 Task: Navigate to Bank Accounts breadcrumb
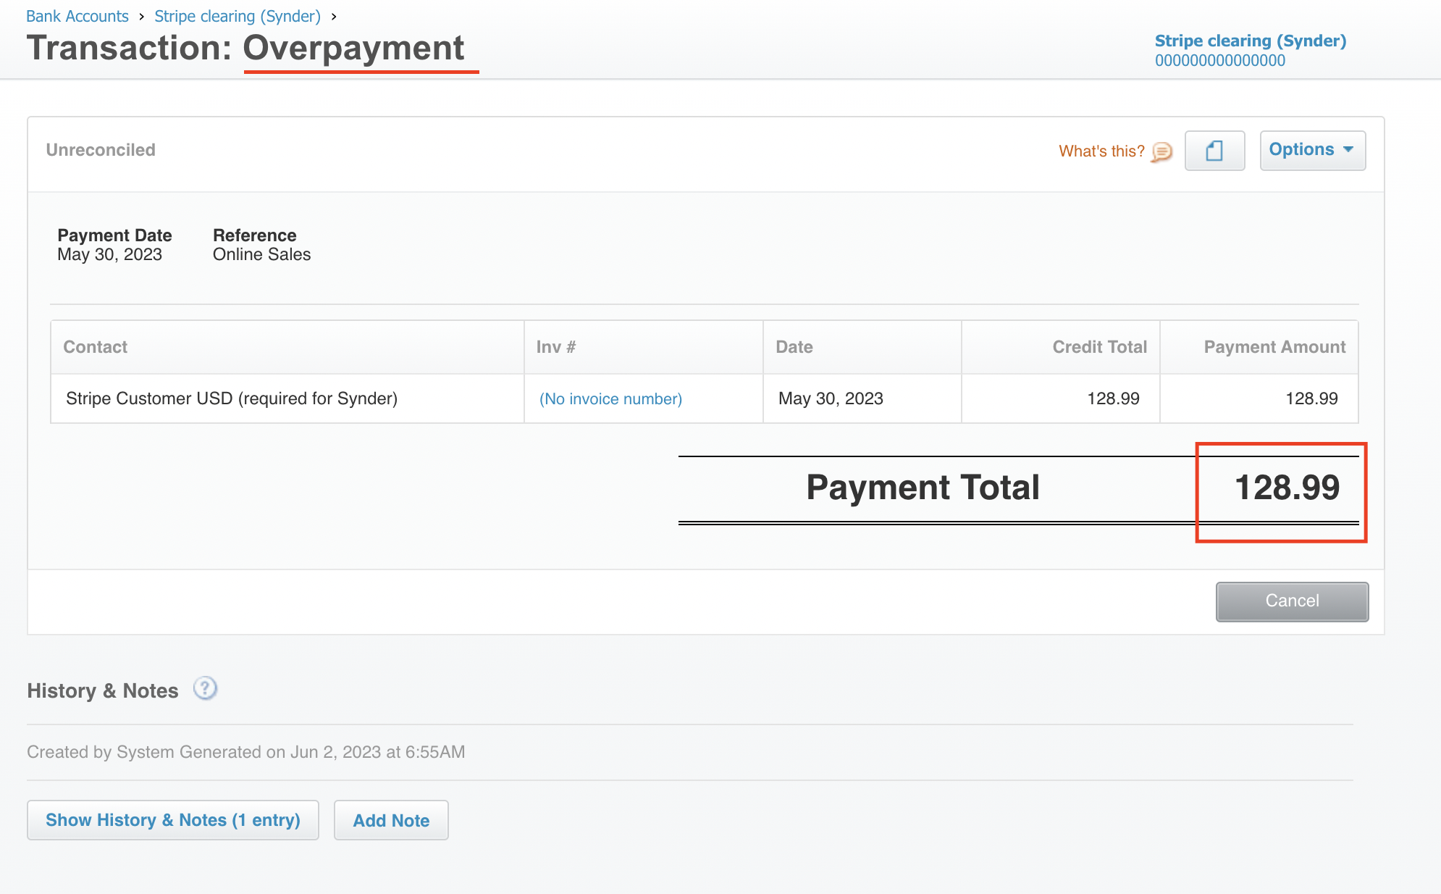point(77,16)
